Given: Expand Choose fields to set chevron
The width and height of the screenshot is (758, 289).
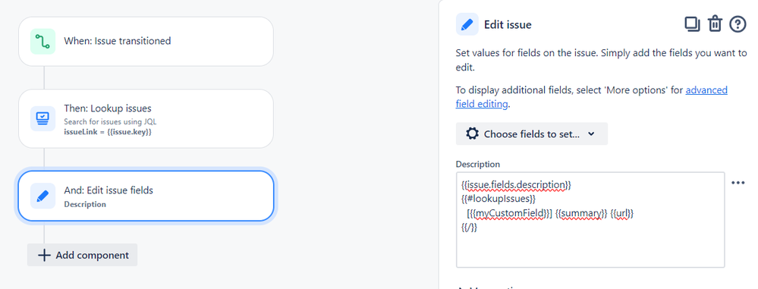Looking at the screenshot, I should (x=591, y=134).
